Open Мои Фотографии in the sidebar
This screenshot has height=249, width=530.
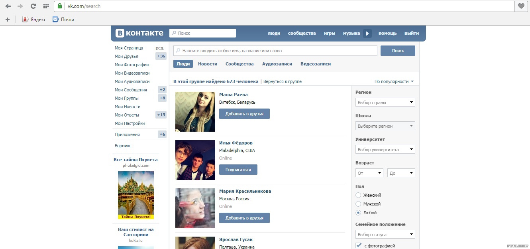132,65
